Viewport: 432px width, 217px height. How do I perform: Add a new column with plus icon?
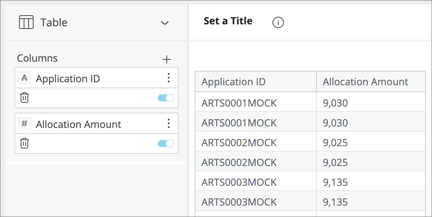pos(167,59)
